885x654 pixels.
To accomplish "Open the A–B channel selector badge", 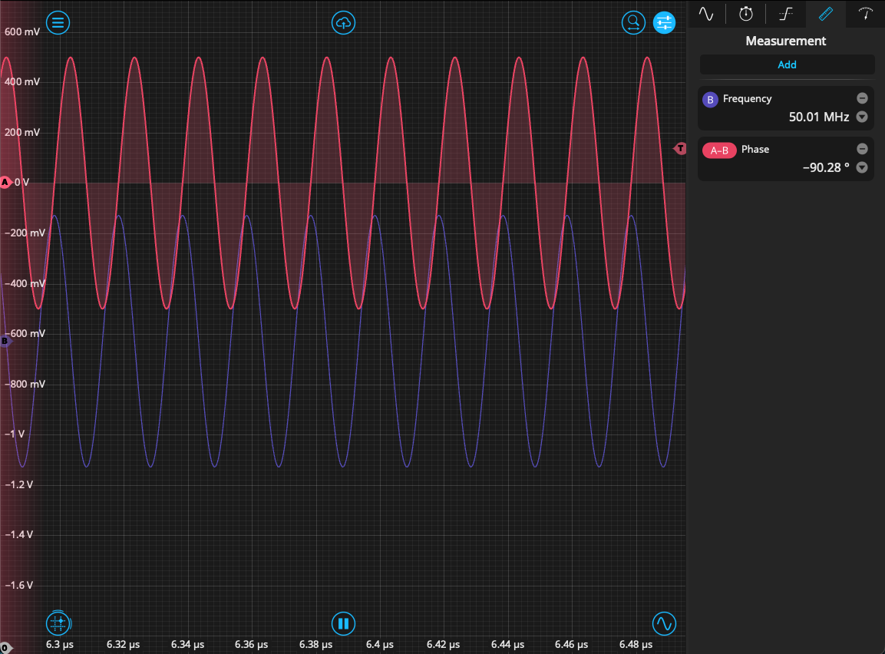I will click(719, 150).
